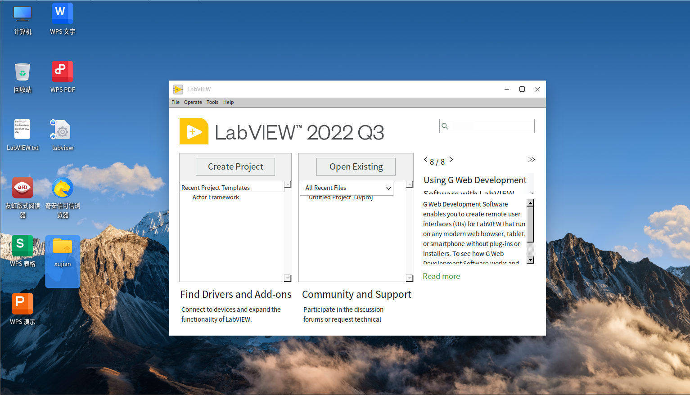
Task: Go to previous news item arrow
Action: (x=425, y=159)
